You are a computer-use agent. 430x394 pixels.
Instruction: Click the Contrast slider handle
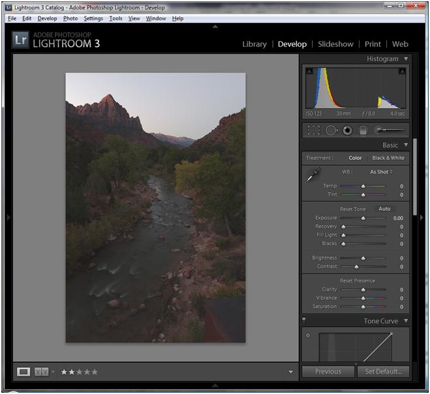point(356,267)
